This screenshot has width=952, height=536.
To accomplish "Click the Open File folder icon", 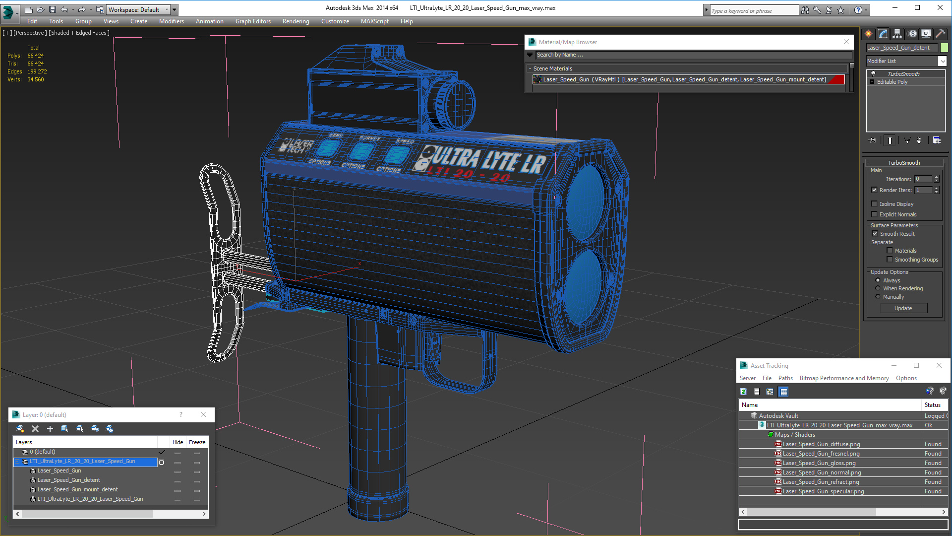I will pos(41,9).
